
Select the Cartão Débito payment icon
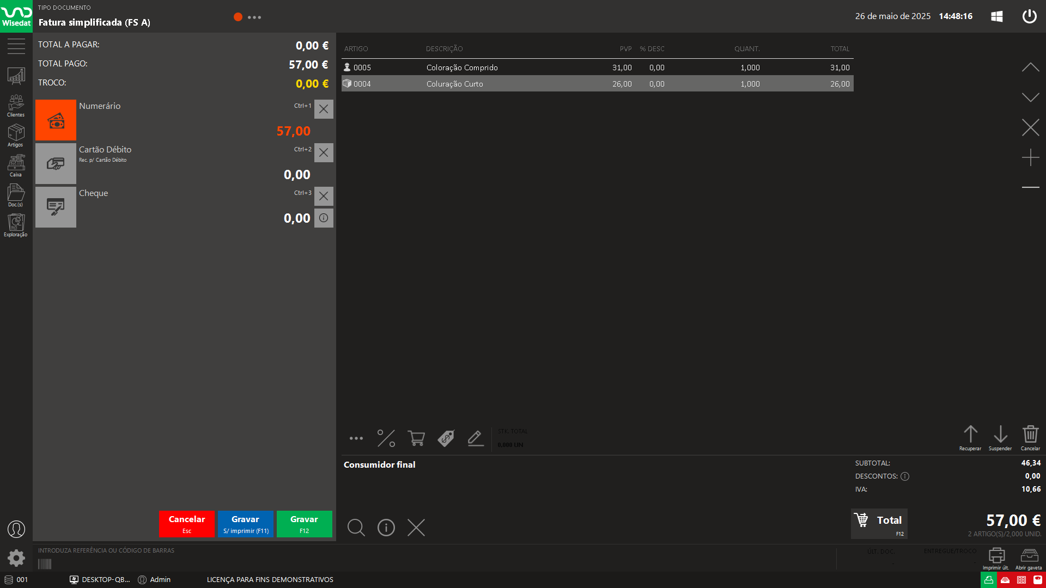click(56, 164)
